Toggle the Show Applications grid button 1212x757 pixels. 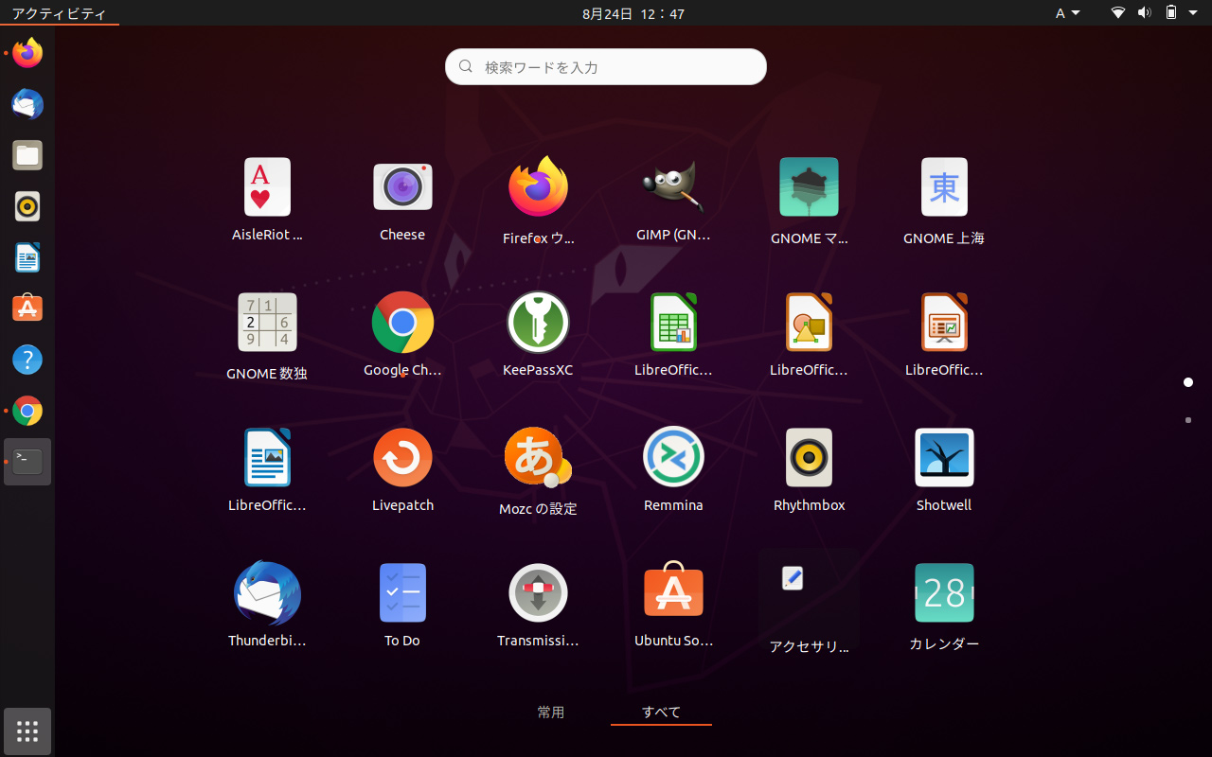click(27, 731)
